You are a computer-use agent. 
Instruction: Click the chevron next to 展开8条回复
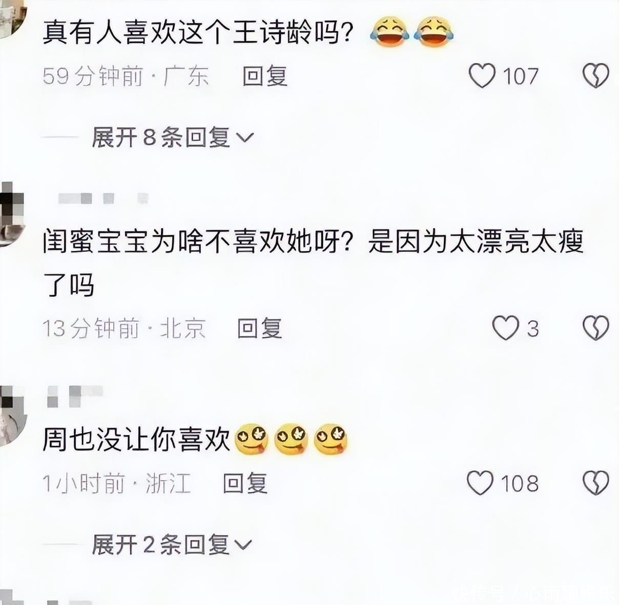[245, 138]
